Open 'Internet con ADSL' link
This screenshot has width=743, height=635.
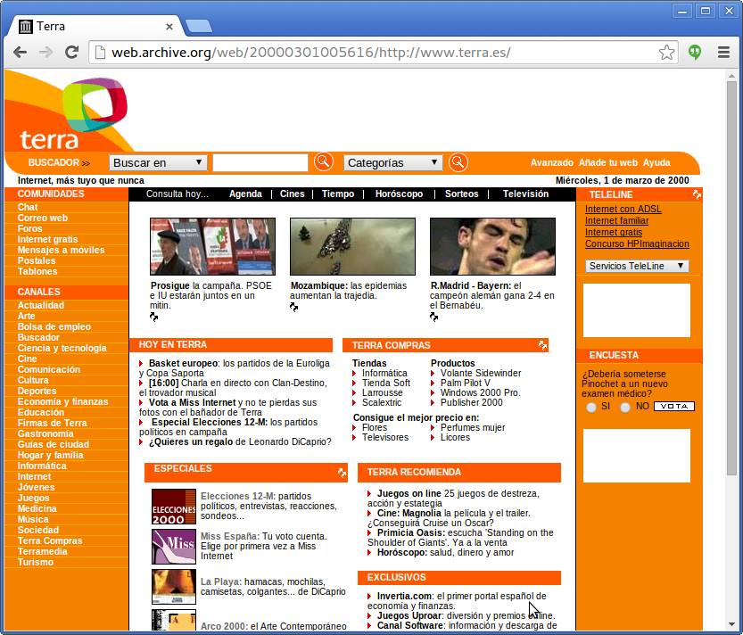[x=623, y=209]
